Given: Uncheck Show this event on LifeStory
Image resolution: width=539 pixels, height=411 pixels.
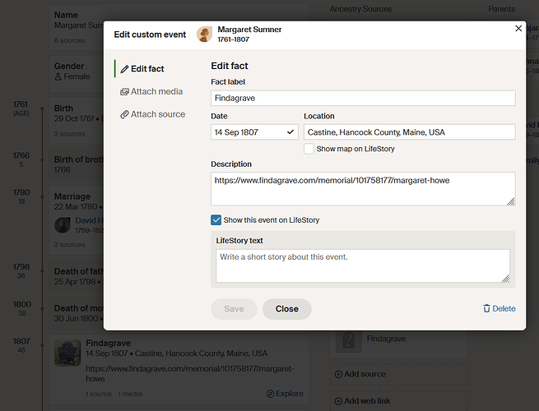Looking at the screenshot, I should coord(216,219).
